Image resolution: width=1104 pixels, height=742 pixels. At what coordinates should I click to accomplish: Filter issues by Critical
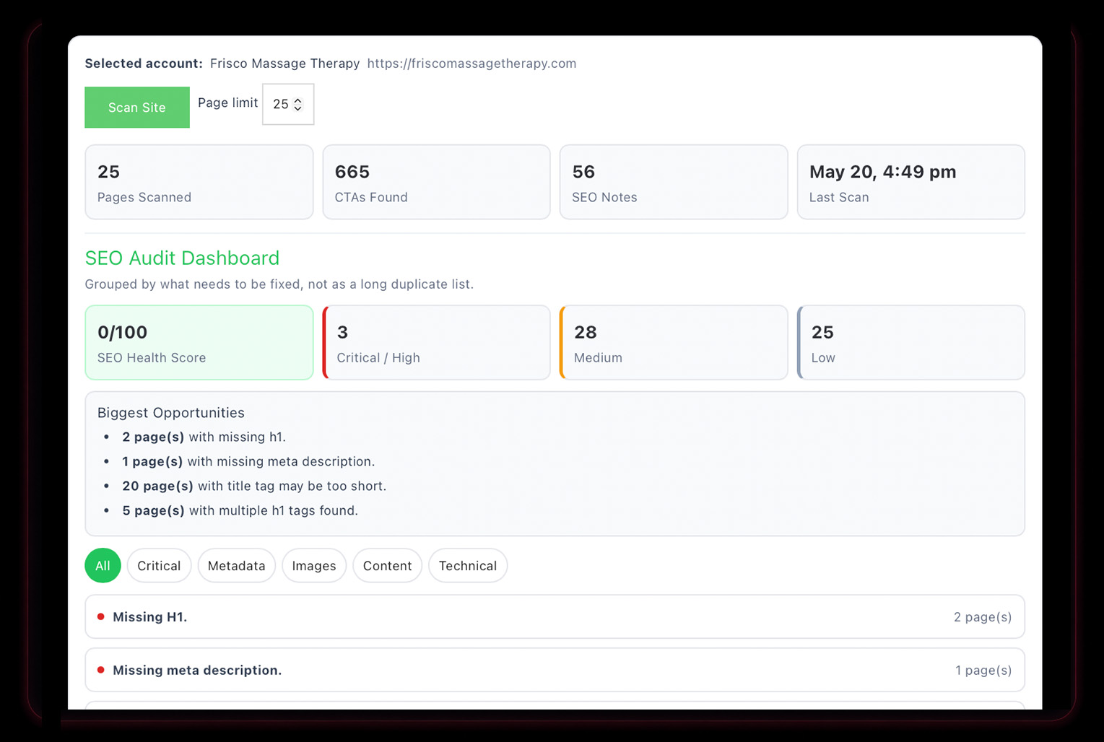(159, 566)
